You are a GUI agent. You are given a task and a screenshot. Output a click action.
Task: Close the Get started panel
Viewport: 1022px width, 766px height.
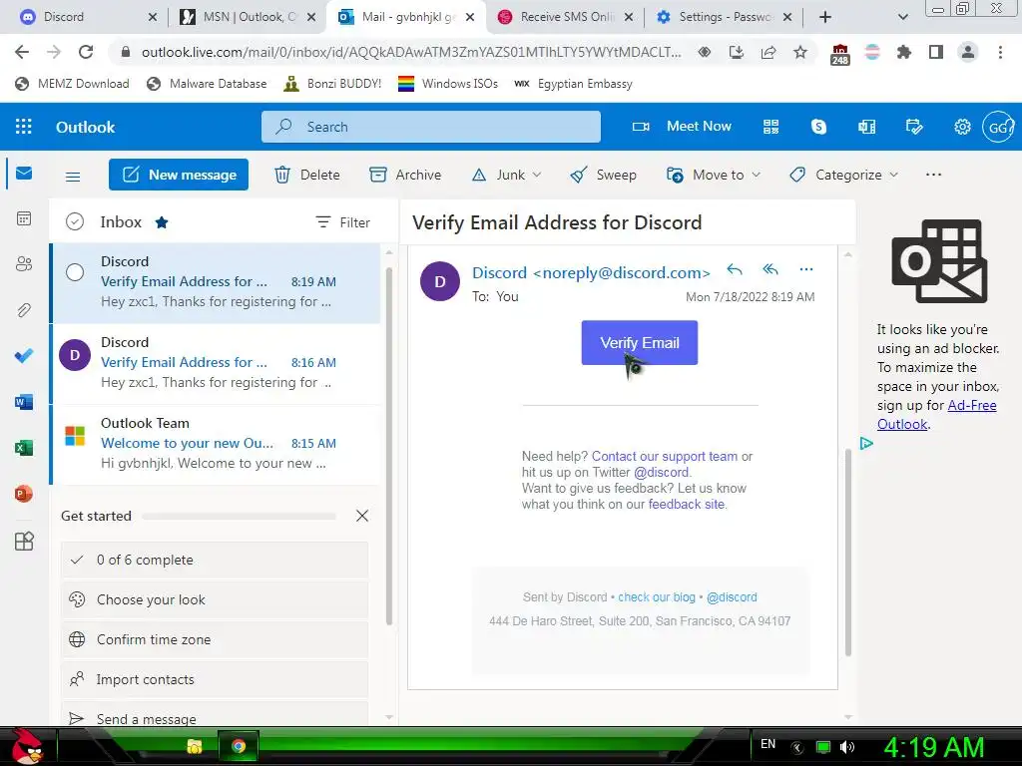click(362, 516)
